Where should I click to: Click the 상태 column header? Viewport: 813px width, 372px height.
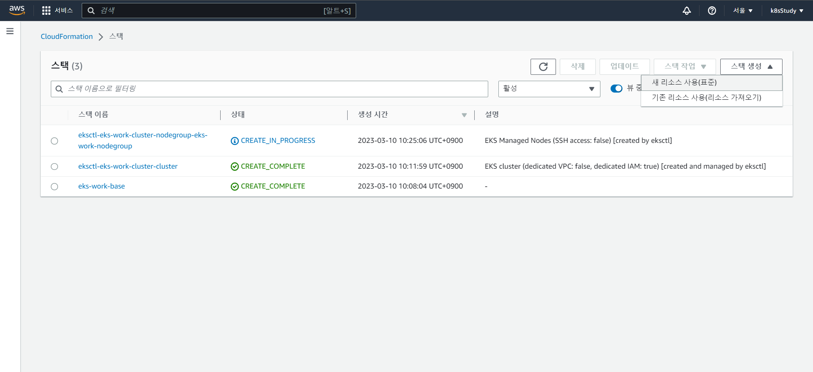[x=238, y=115]
